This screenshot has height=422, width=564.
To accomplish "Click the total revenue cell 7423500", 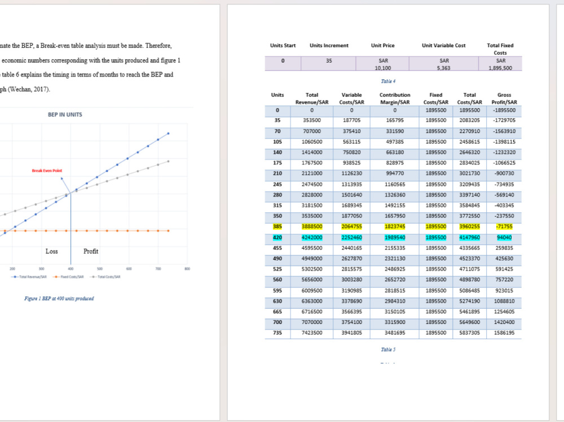I will pyautogui.click(x=312, y=333).
